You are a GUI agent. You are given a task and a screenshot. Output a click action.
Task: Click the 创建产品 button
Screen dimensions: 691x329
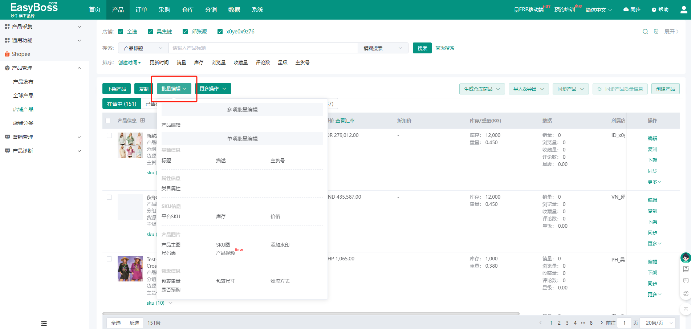[666, 89]
